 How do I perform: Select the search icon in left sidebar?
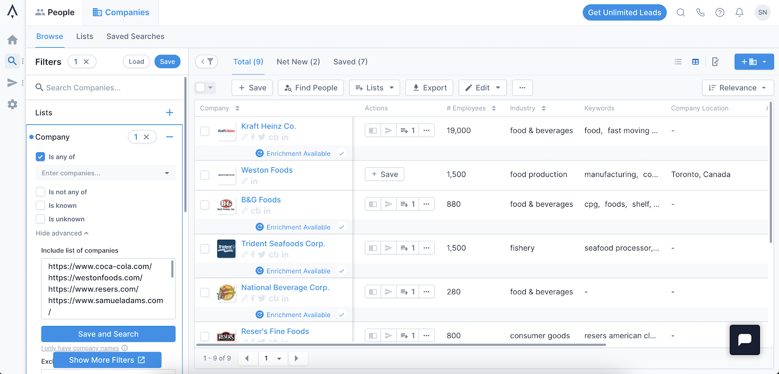pyautogui.click(x=13, y=61)
